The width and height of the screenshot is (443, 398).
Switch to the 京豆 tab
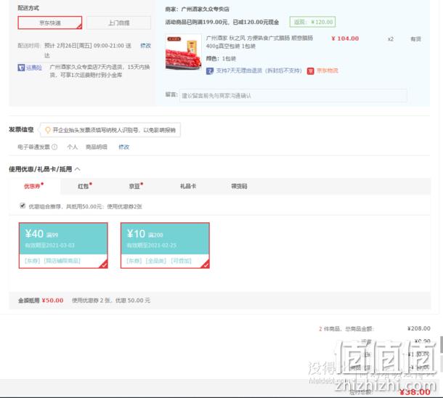click(136, 186)
